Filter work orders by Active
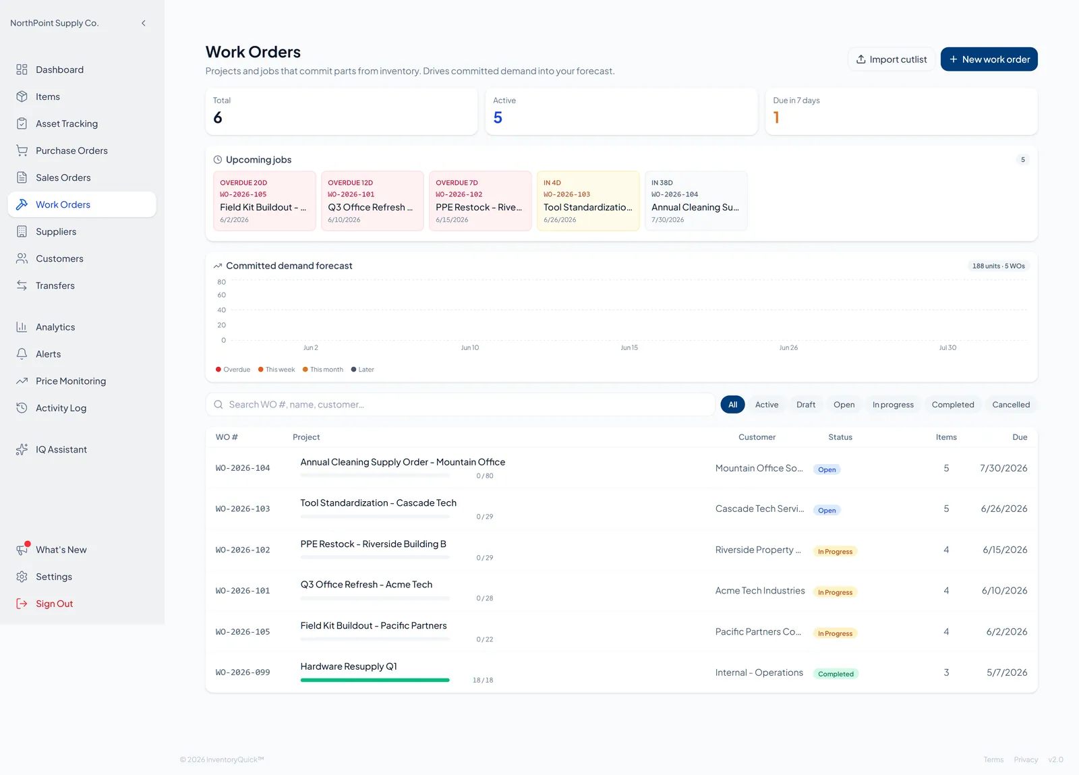This screenshot has width=1079, height=775. pos(767,405)
